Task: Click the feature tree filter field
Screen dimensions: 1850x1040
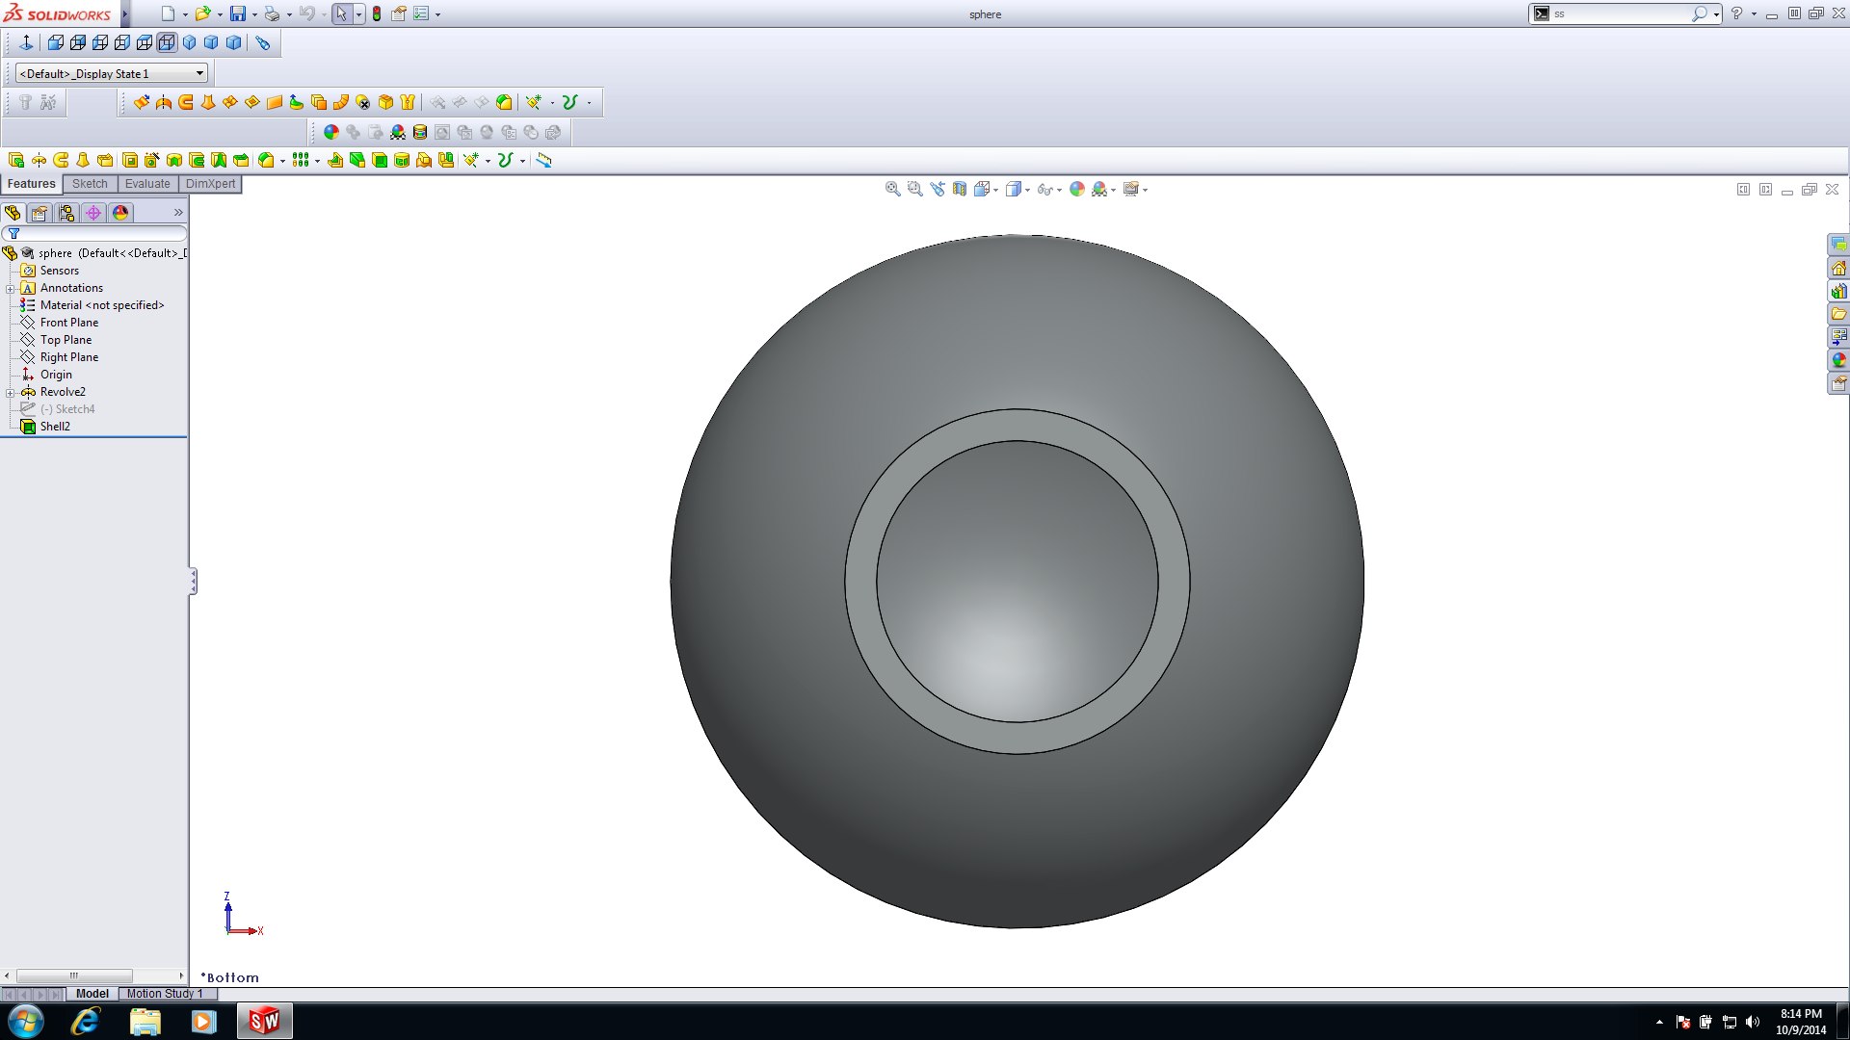Action: [x=94, y=233]
